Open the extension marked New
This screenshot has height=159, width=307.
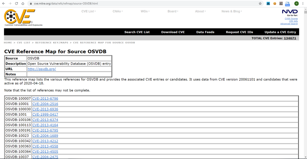288,4
